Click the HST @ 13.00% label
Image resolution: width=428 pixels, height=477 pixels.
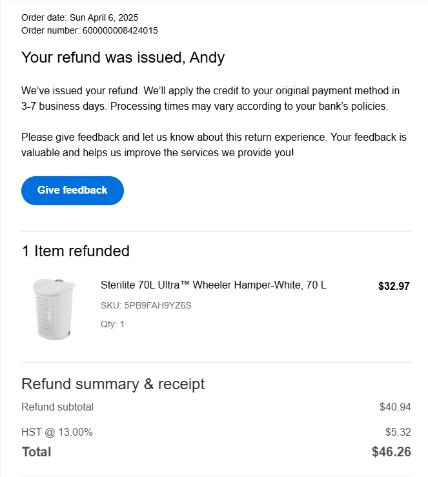tap(57, 432)
